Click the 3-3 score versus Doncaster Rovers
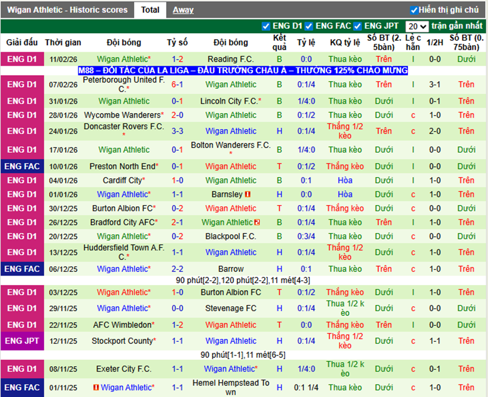The height and width of the screenshot is (397, 488). coord(178,131)
